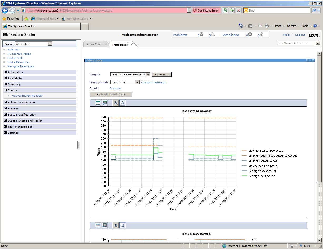This screenshot has width=323, height=249.
Task: Export first chart data with table-arrow icon
Action: pyautogui.click(x=105, y=103)
